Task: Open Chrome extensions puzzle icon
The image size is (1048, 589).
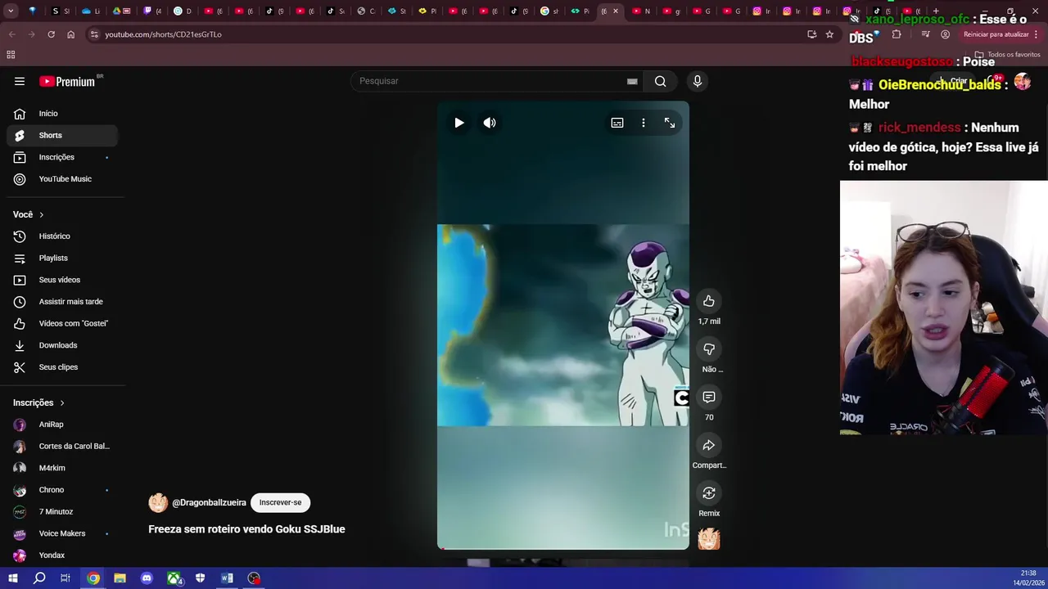Action: (897, 34)
